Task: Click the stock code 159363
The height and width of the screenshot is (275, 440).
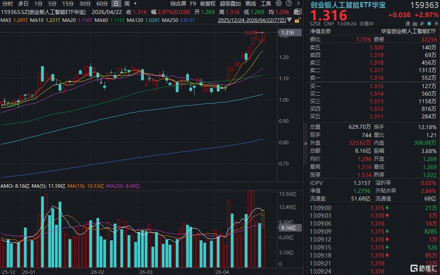Action: click(424, 5)
